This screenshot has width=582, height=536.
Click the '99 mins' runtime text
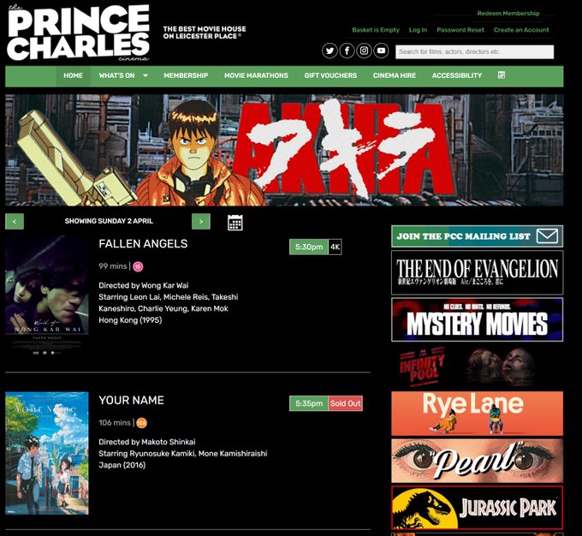112,266
